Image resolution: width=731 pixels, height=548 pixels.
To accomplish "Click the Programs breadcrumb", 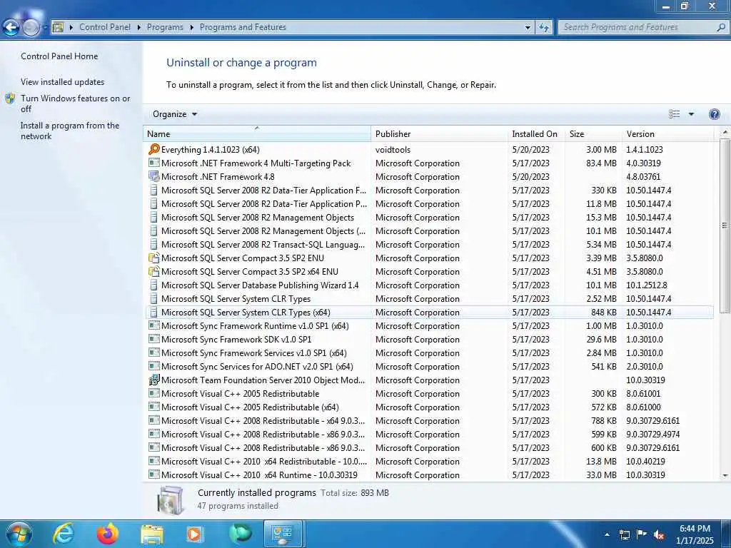I will click(x=165, y=27).
